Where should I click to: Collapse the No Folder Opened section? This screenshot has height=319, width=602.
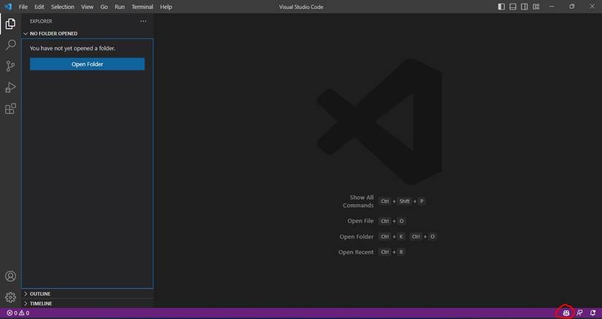point(53,34)
